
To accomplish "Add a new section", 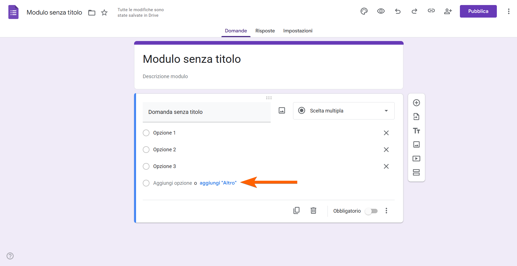I will [417, 172].
